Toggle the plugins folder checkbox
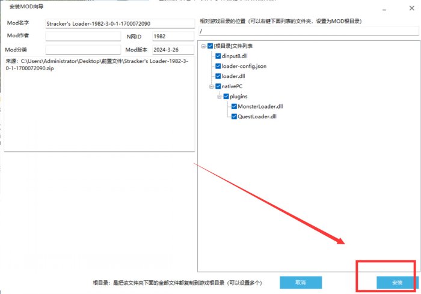This screenshot has width=421, height=294. [226, 96]
